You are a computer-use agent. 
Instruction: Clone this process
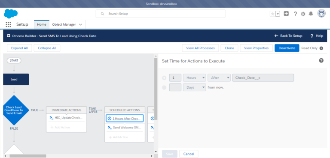229,48
